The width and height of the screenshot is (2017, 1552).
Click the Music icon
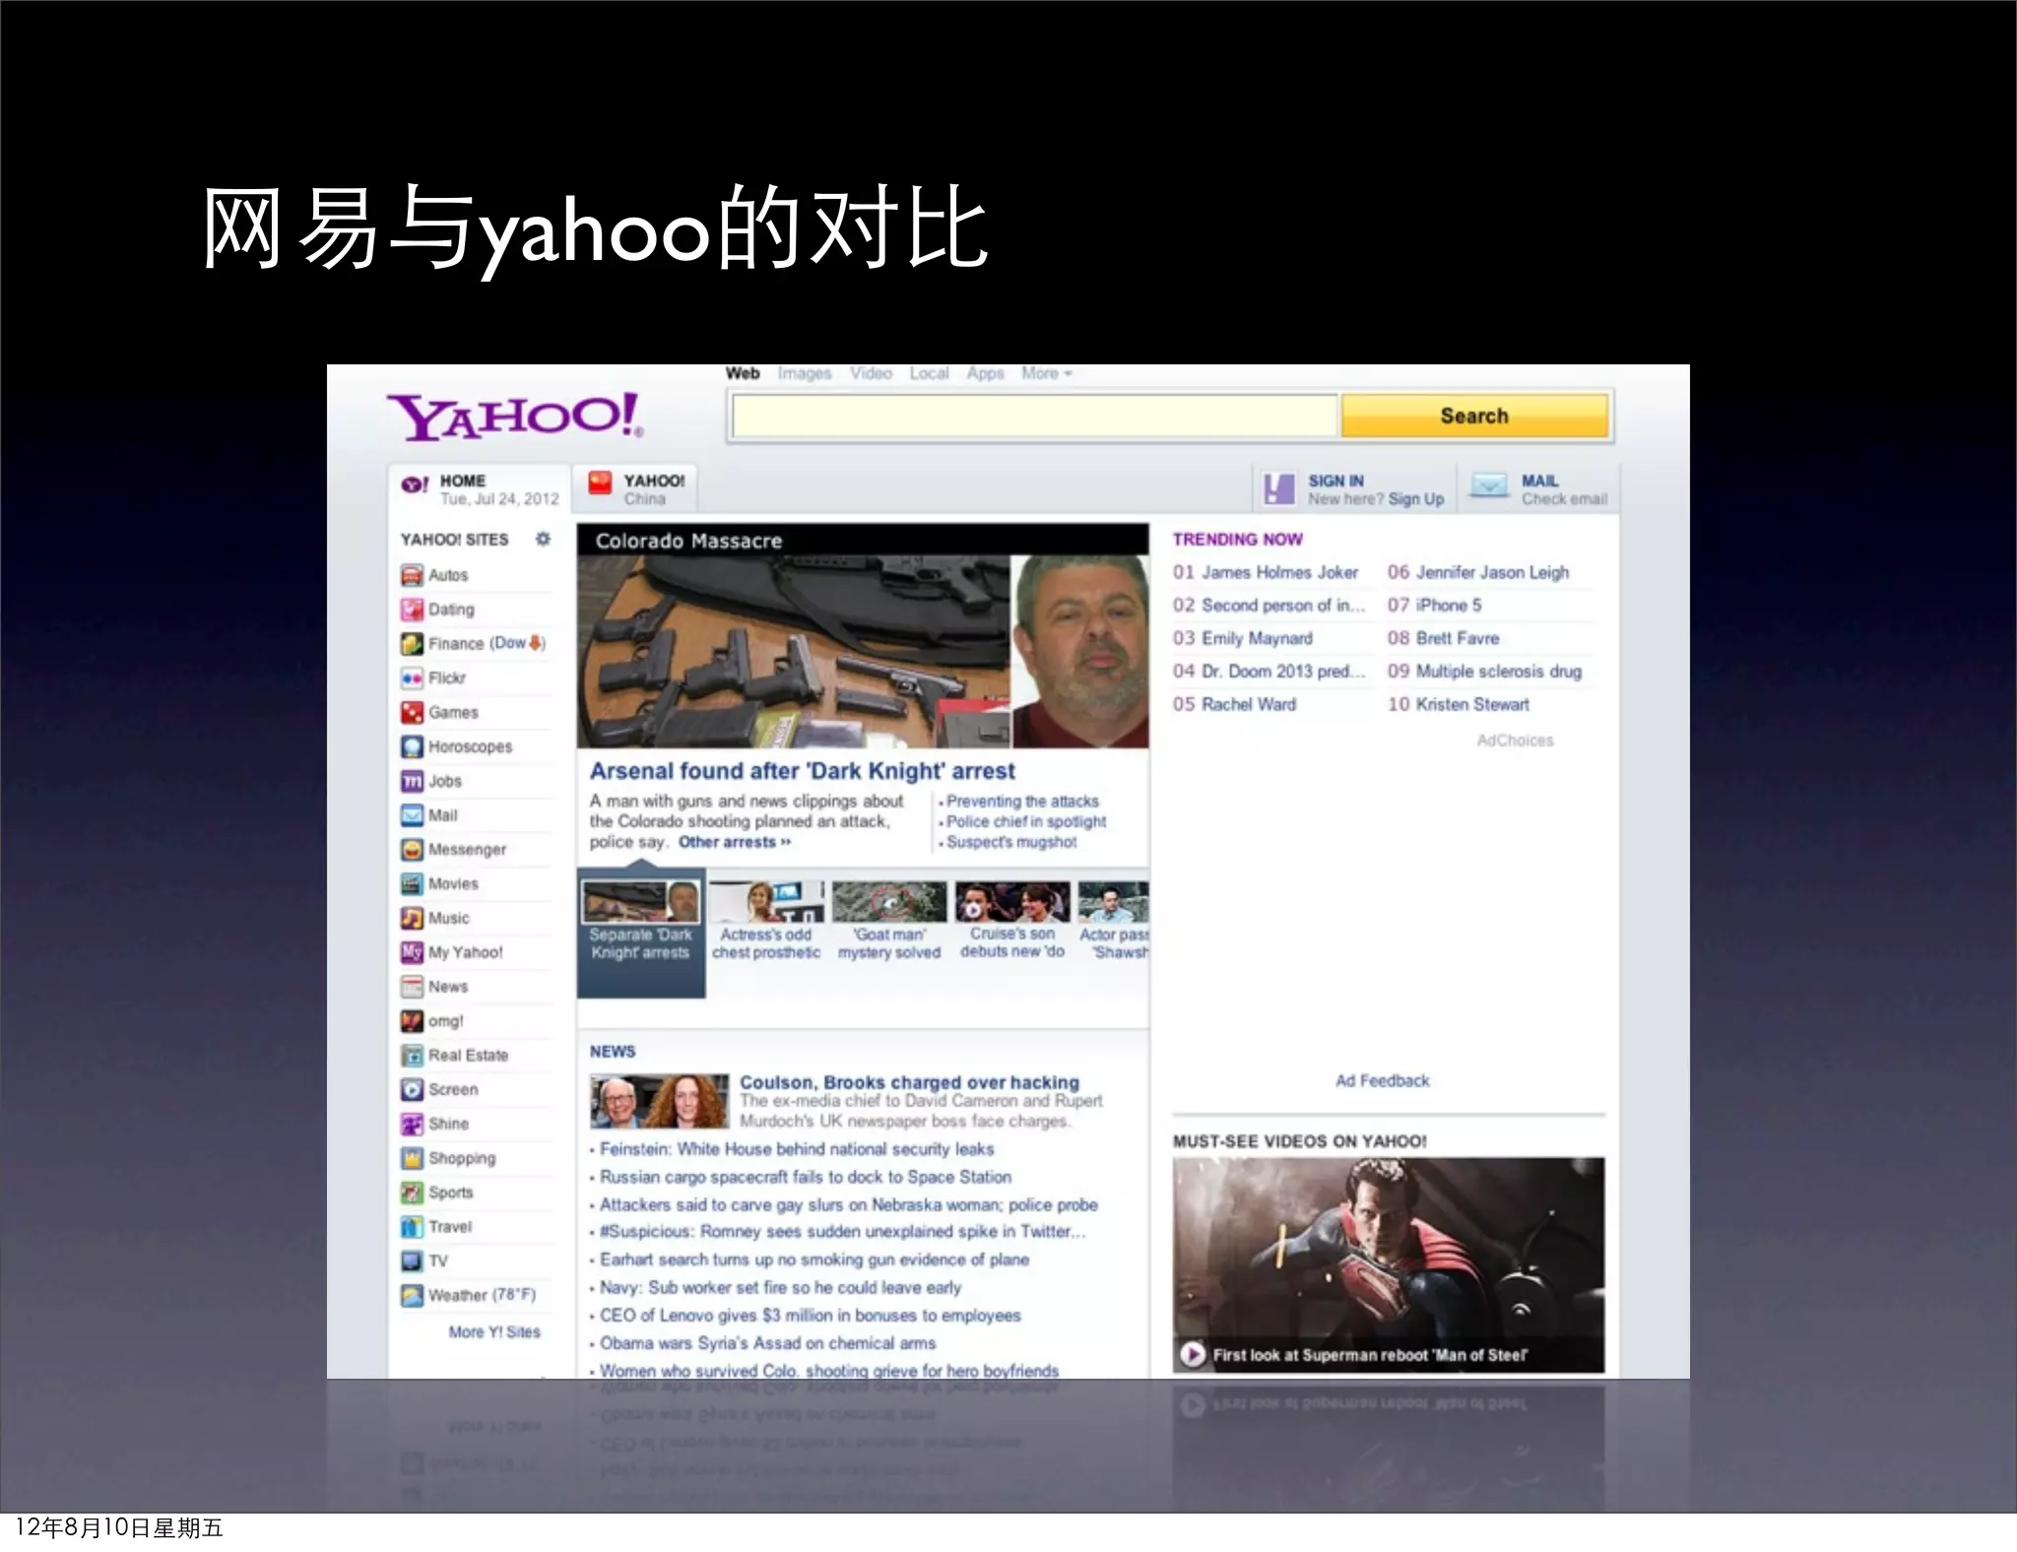(412, 918)
